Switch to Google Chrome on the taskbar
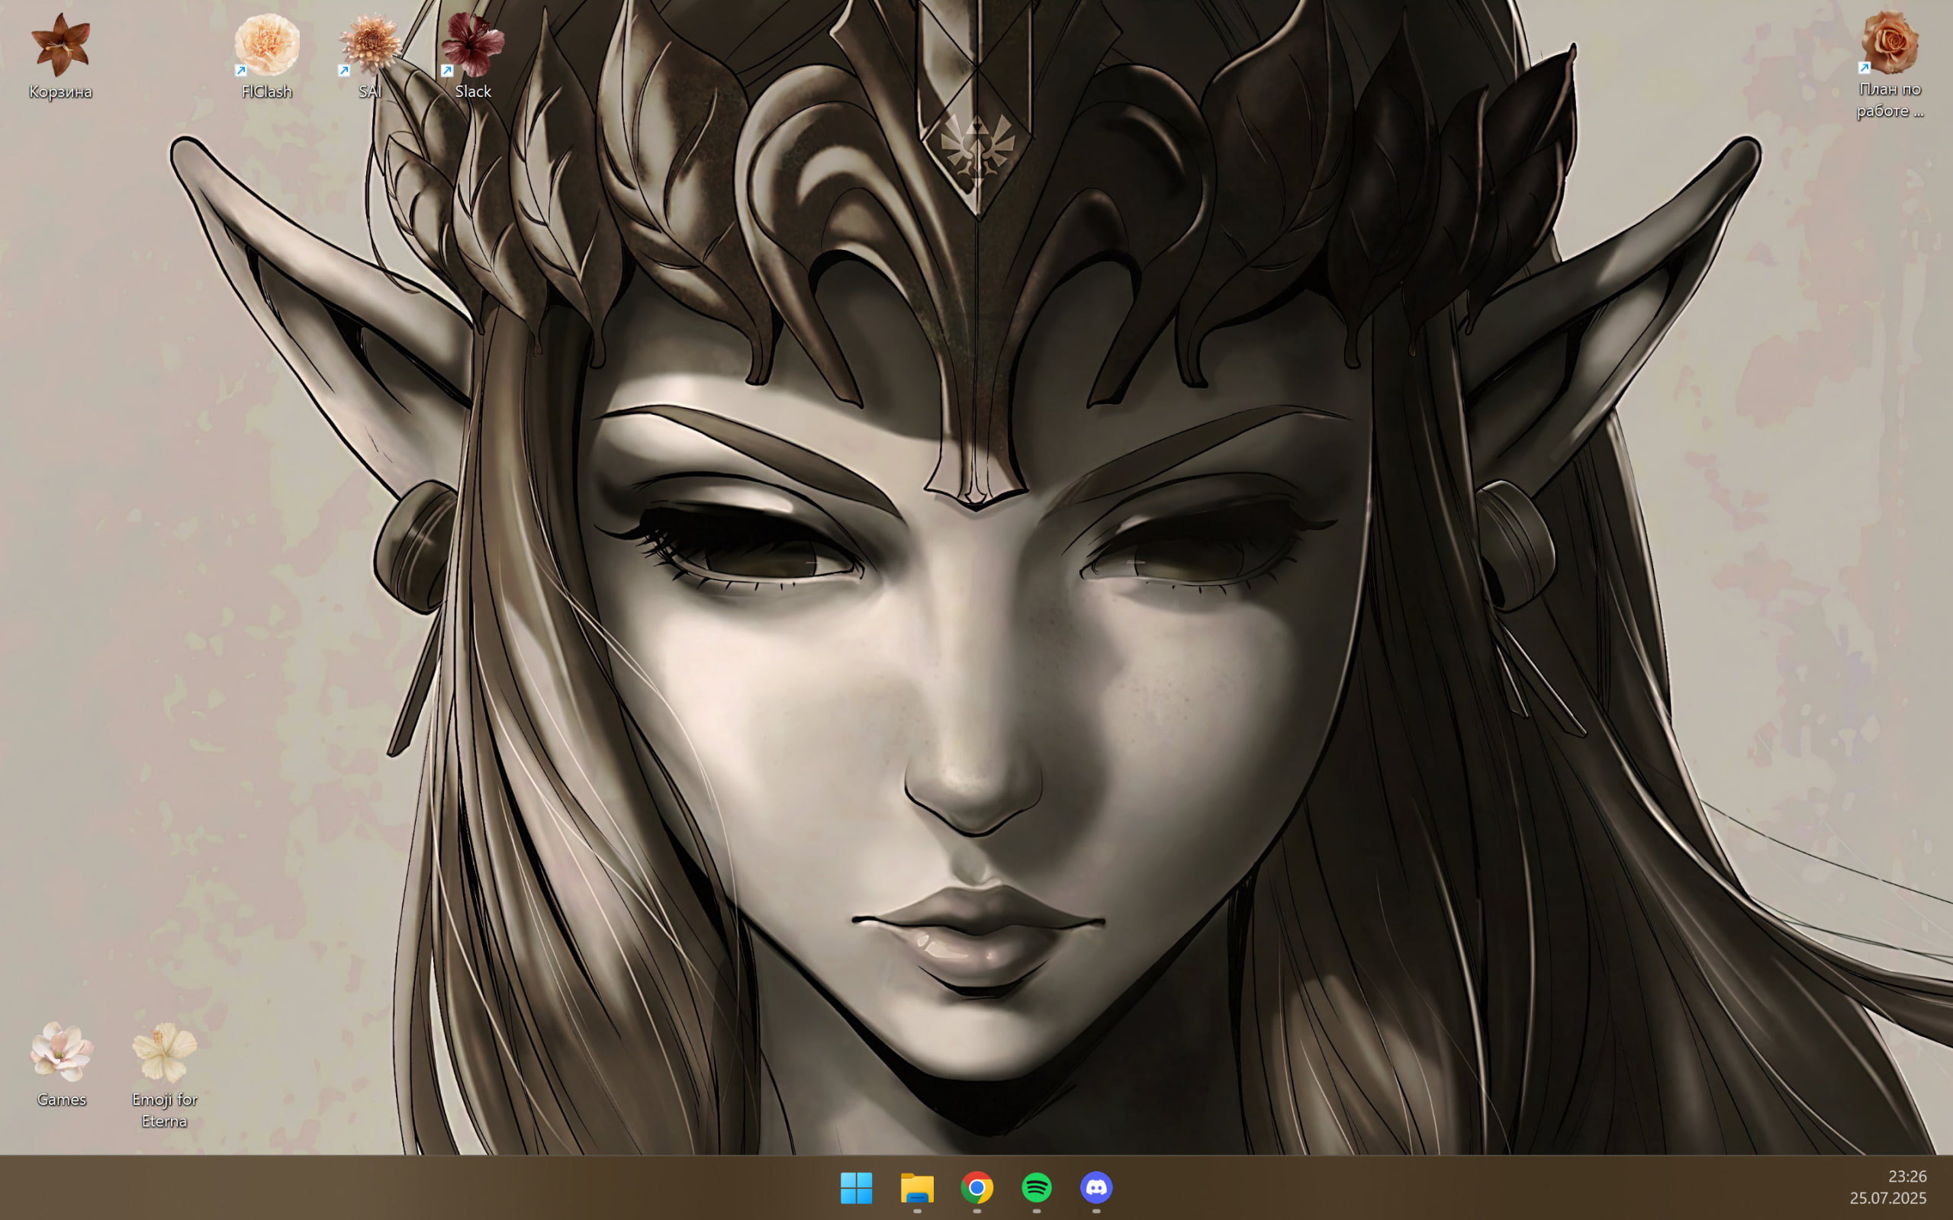Image resolution: width=1953 pixels, height=1220 pixels. coord(976,1188)
